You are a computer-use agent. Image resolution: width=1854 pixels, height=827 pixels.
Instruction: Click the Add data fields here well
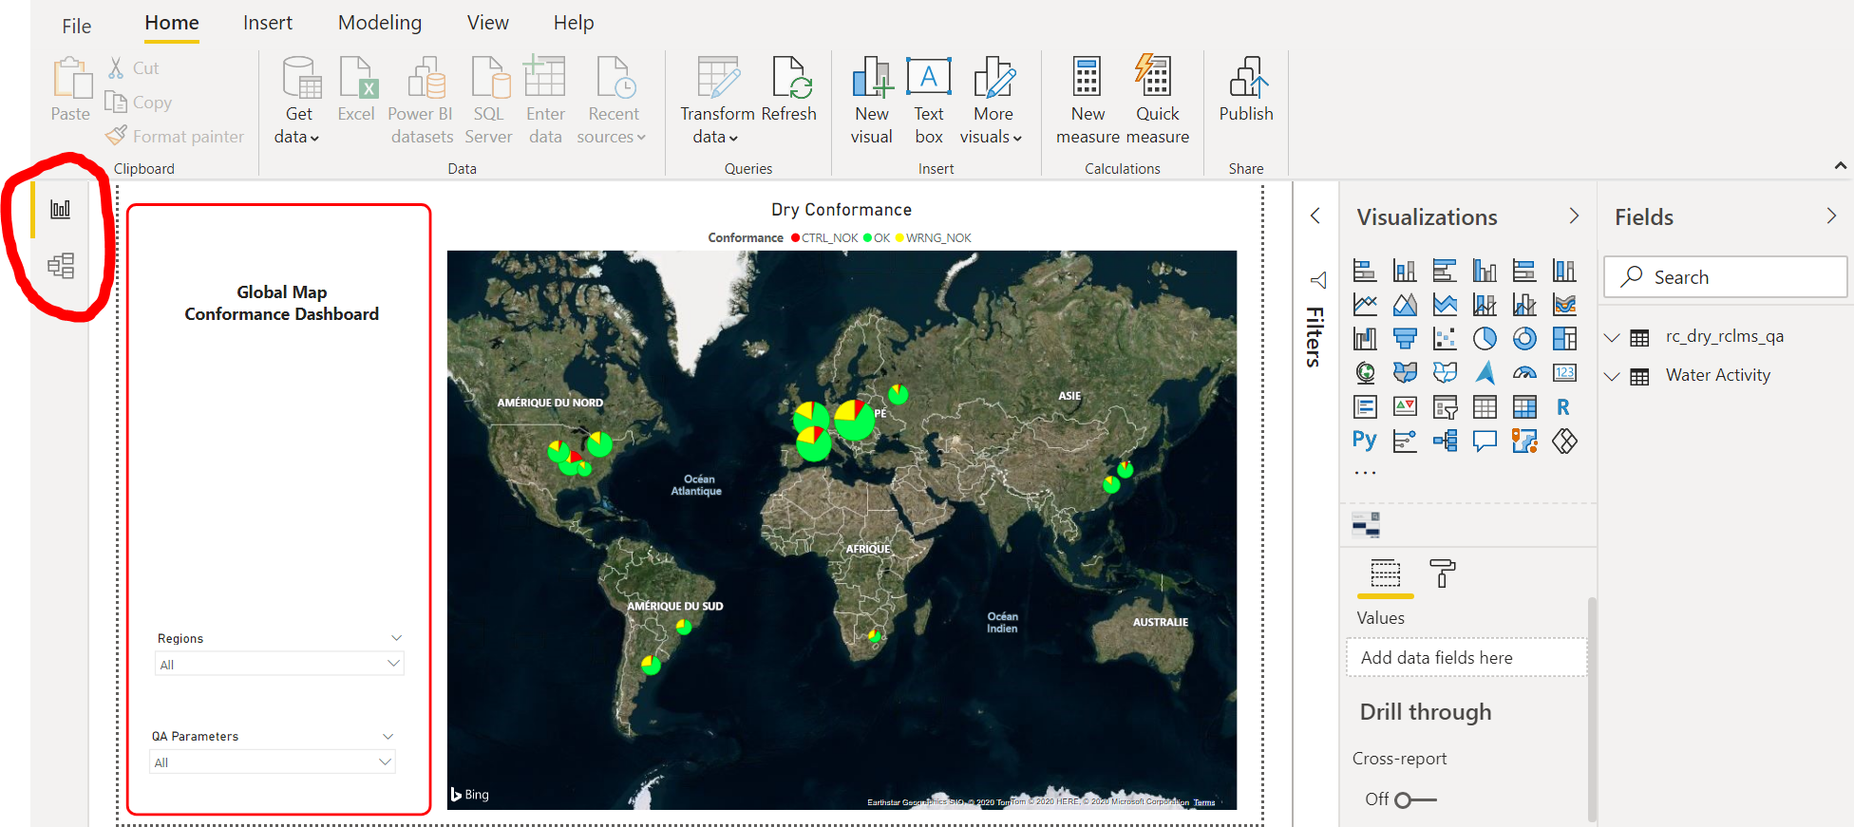1466,657
